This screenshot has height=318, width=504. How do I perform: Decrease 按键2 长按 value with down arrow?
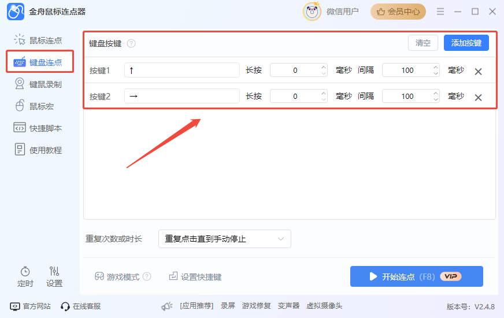(x=324, y=99)
